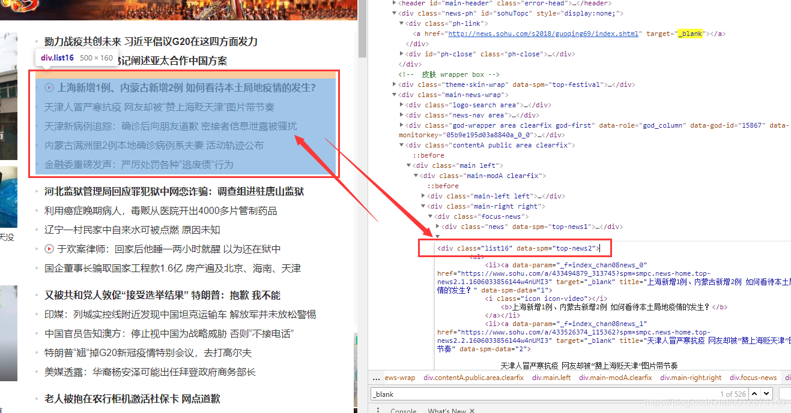791x413 pixels.
Task: Expand the logo-search area div
Action: pyautogui.click(x=402, y=105)
